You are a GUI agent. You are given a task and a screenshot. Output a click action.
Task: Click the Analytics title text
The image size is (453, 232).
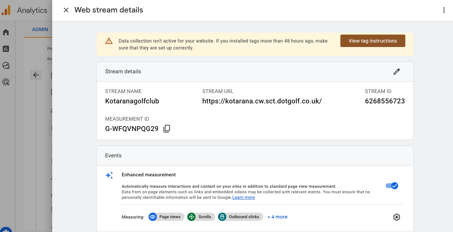(32, 10)
